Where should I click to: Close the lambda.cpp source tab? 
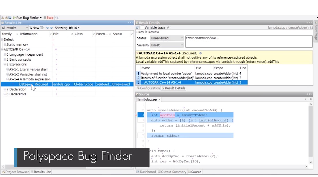(x=160, y=99)
